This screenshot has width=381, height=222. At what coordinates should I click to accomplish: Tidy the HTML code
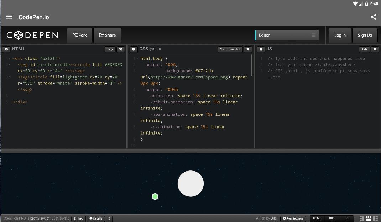pos(110,49)
